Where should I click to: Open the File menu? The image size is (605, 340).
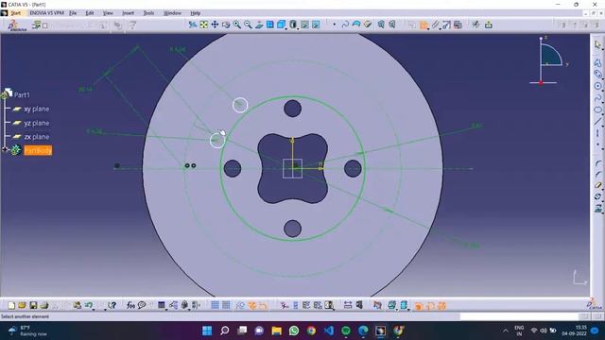[x=73, y=13]
